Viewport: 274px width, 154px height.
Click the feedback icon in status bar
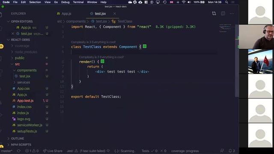click(222, 151)
